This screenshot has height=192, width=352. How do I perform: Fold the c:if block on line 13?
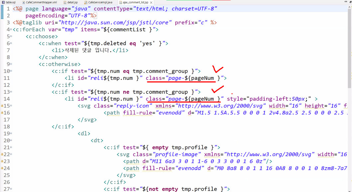[11, 92]
